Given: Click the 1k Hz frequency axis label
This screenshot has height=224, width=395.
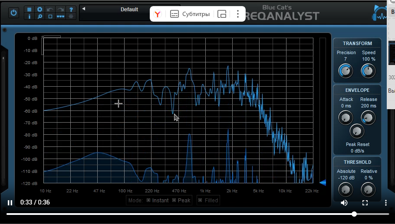Looking at the screenshot, I should coord(205,191).
